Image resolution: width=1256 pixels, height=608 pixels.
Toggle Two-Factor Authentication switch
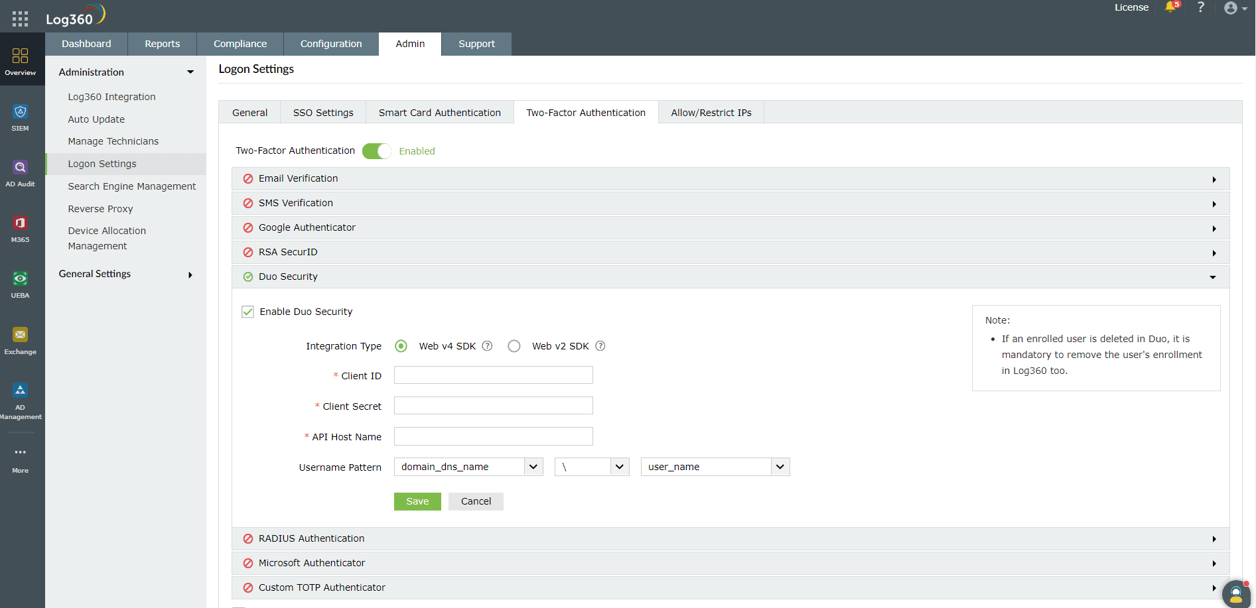(x=377, y=151)
